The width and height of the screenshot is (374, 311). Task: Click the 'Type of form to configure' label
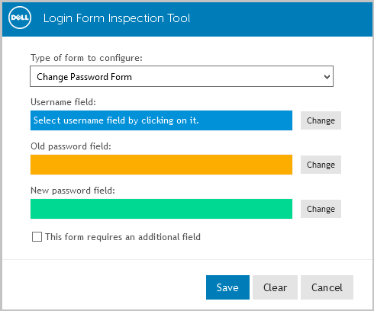point(86,58)
